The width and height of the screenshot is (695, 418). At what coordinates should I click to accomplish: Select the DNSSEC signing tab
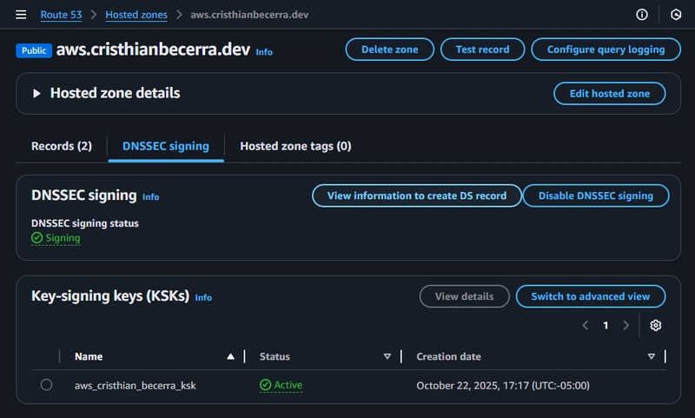166,146
